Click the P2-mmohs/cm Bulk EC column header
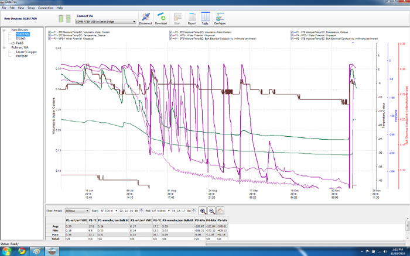The image size is (410, 256). pyautogui.click(x=178, y=220)
